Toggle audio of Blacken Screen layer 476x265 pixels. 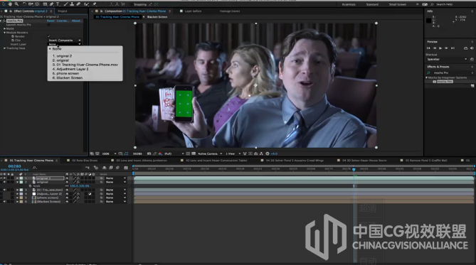coord(4,201)
